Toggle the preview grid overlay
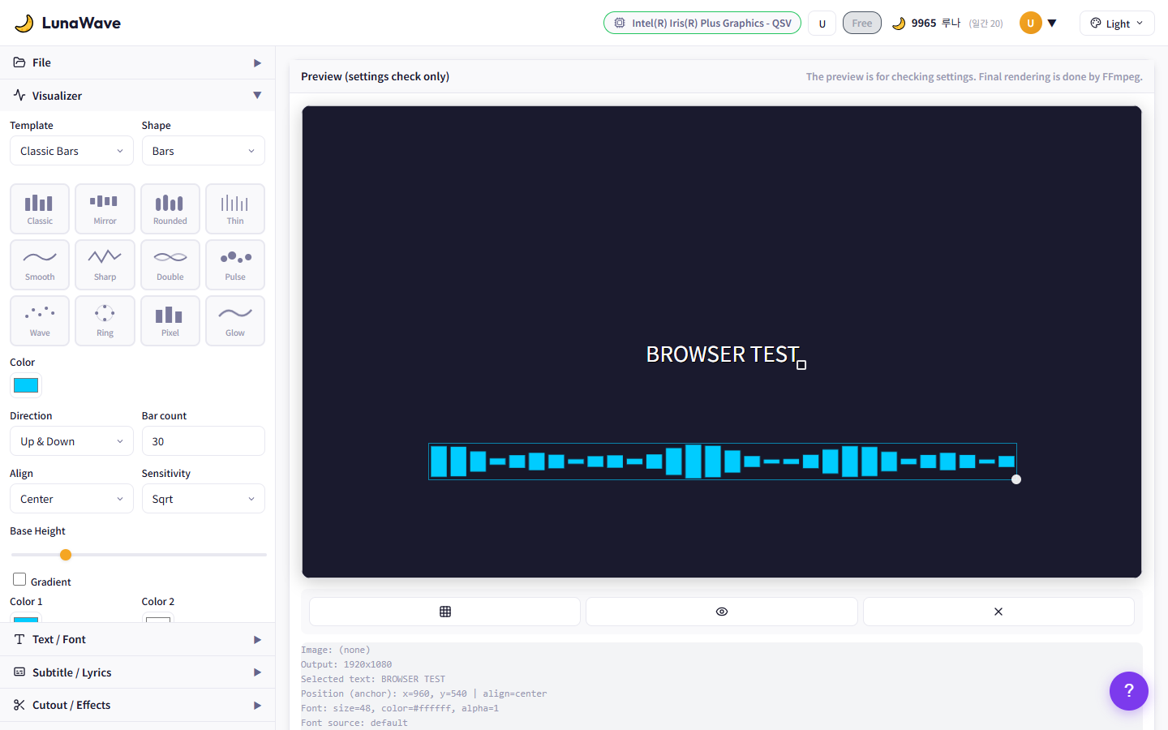Screen dimensions: 1168x730 tap(444, 612)
